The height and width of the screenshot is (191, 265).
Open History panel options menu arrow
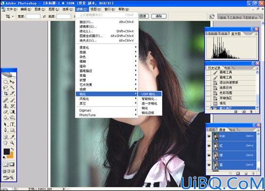tap(257, 68)
